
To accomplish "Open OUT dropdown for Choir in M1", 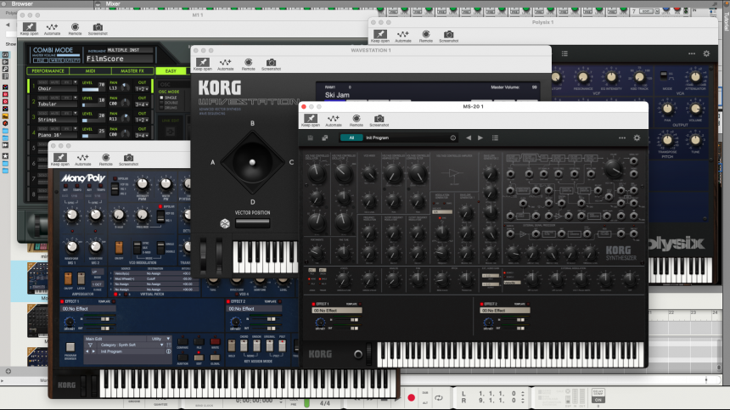I will (142, 88).
